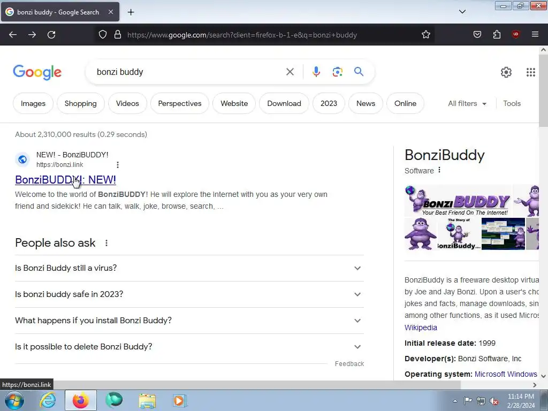The width and height of the screenshot is (548, 411).
Task: Open the tracking protection shield icon
Action: point(102,35)
